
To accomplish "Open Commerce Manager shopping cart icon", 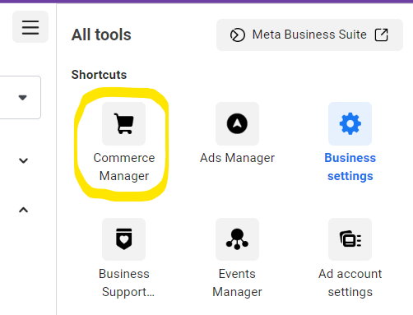I will 123,123.
